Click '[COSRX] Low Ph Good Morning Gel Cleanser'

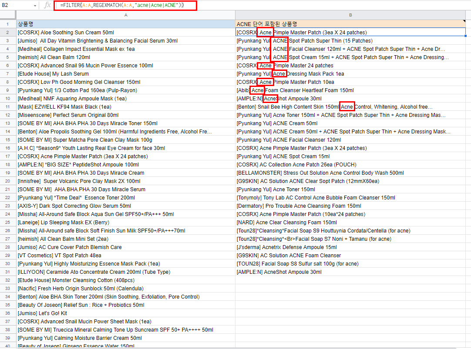126,82
